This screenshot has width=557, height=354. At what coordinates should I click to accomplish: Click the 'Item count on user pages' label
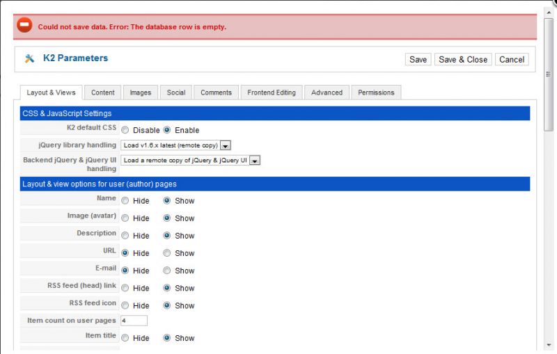click(x=72, y=321)
